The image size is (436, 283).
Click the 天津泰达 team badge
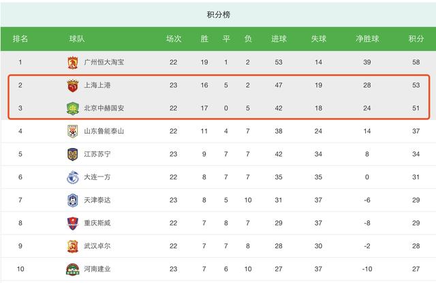[73, 200]
